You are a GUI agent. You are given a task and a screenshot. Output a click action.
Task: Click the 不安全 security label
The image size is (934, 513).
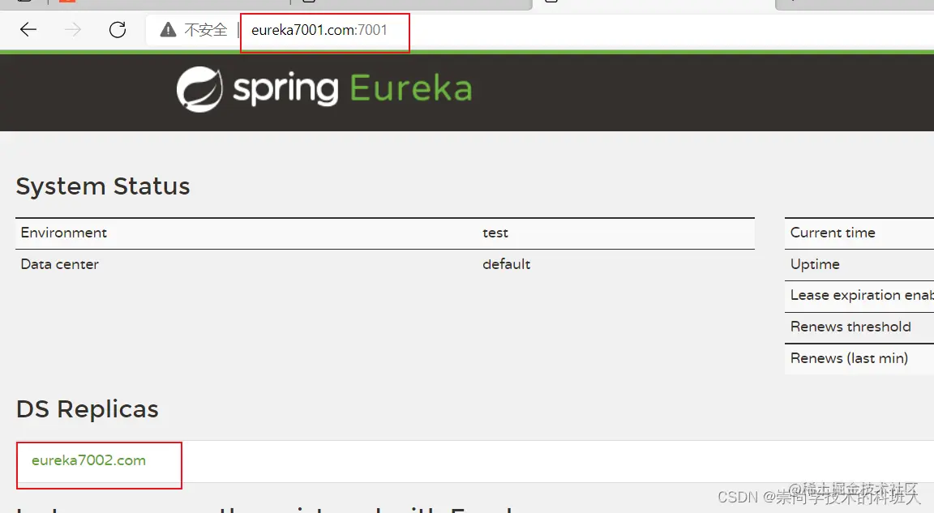click(205, 30)
